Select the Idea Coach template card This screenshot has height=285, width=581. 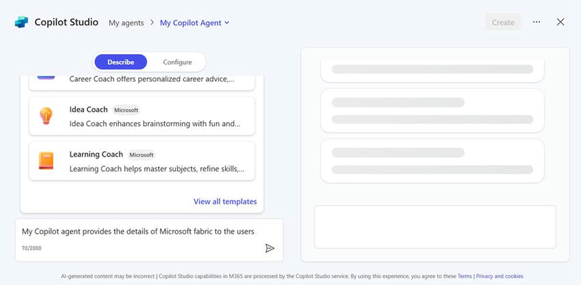(x=141, y=116)
